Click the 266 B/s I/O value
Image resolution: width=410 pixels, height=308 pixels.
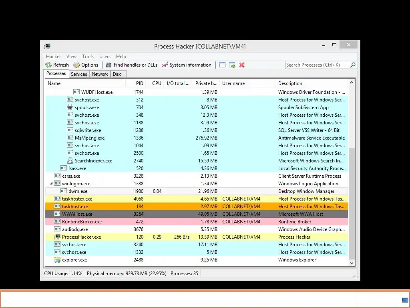click(x=182, y=237)
